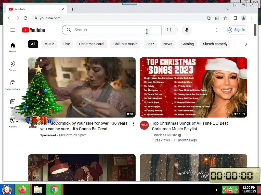Select the Christmas carol chip
Viewport: 261px width, 195px height.
[x=92, y=44]
